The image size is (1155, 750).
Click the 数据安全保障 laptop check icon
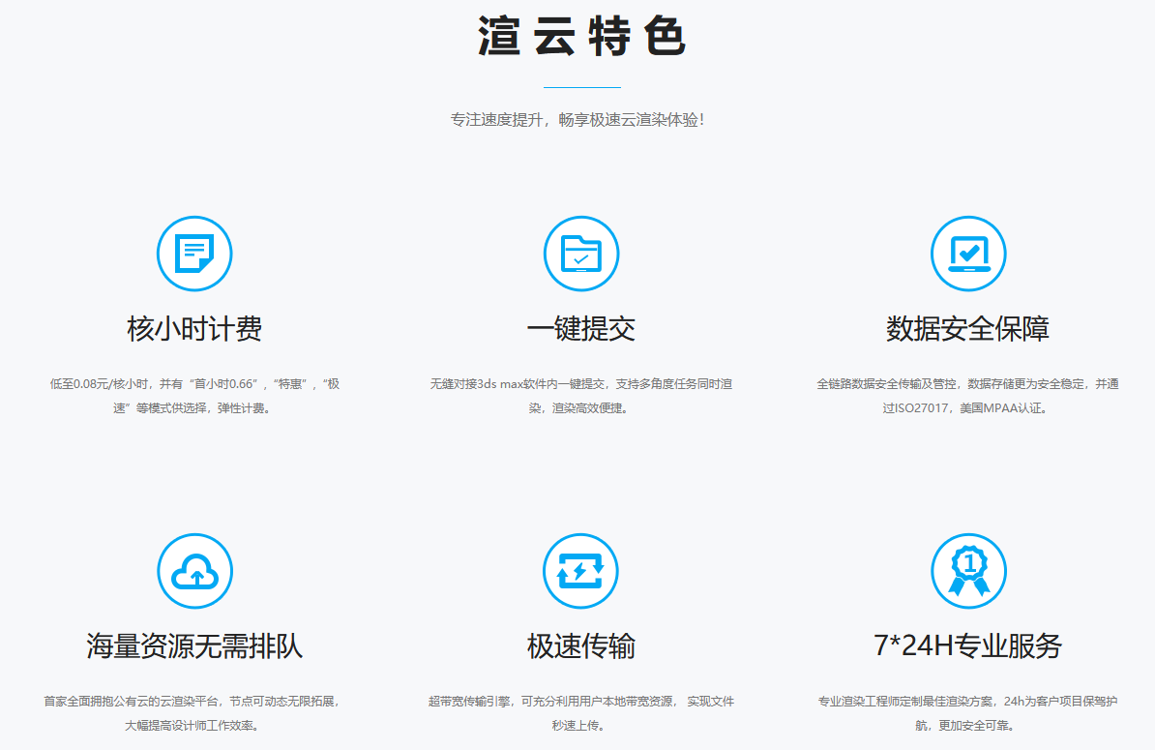tap(968, 254)
